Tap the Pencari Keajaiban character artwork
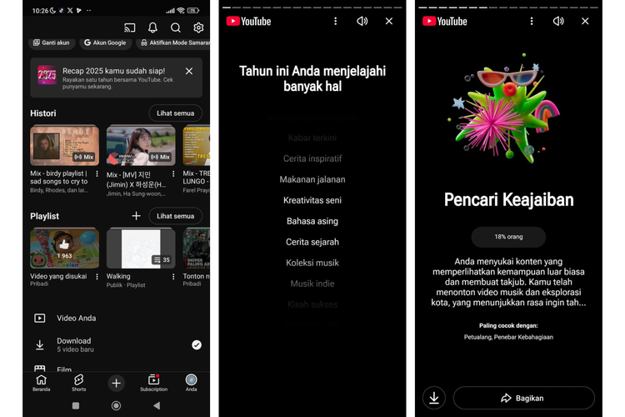The height and width of the screenshot is (417, 625). click(x=505, y=108)
